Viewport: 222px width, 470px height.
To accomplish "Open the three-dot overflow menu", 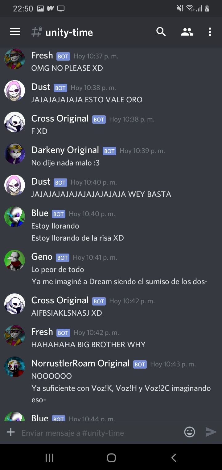I will click(x=210, y=32).
